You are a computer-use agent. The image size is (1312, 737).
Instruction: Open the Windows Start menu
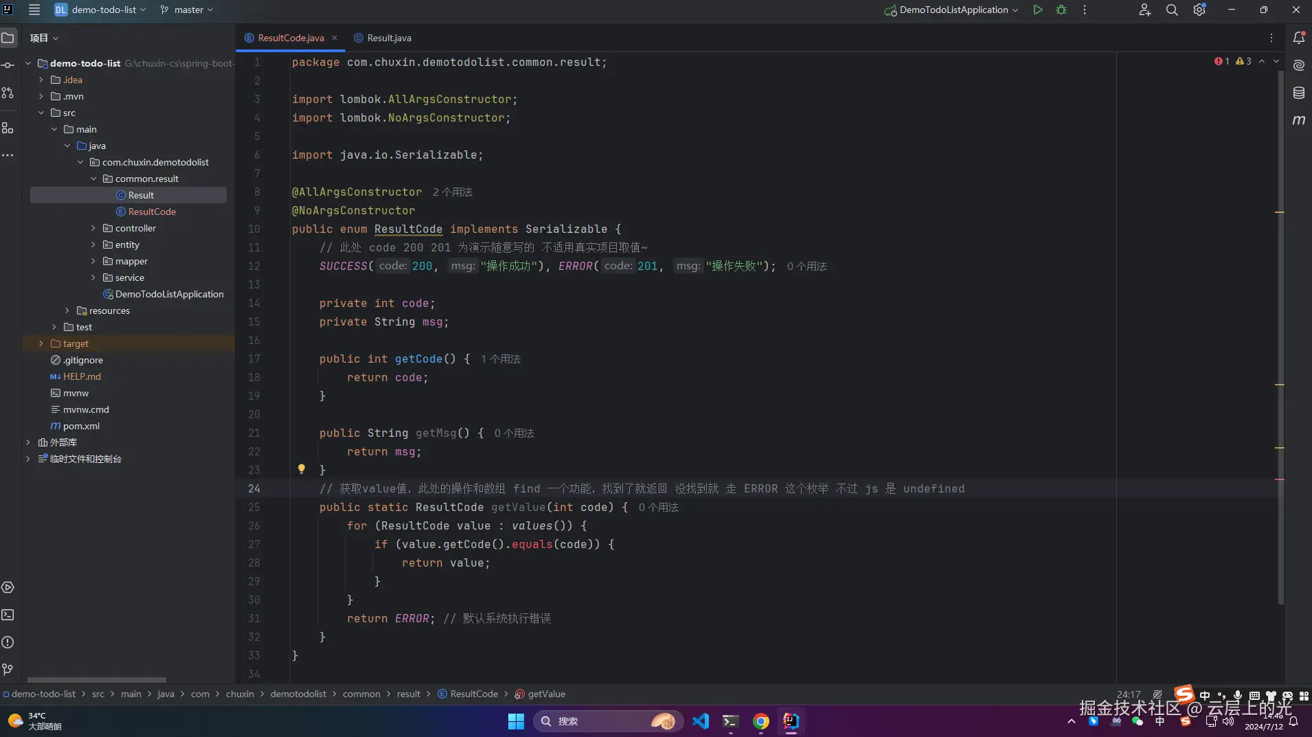pos(516,721)
